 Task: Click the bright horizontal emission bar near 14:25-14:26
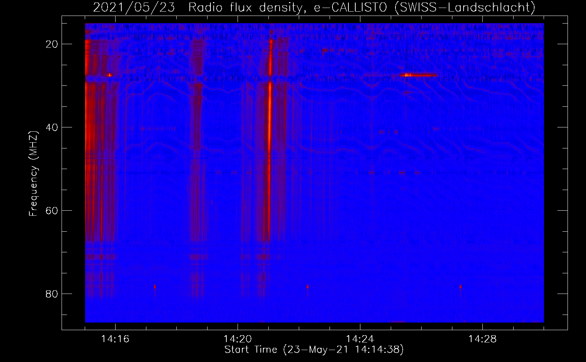418,75
